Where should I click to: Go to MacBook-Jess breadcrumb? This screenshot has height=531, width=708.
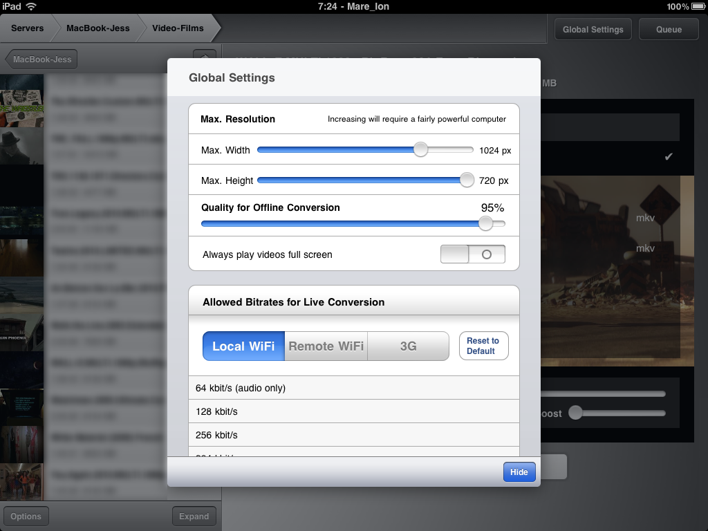click(98, 28)
